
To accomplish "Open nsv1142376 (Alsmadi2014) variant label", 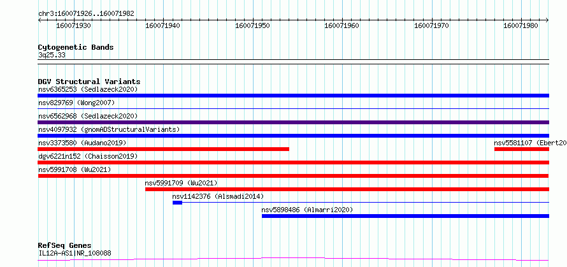I will tap(218, 196).
